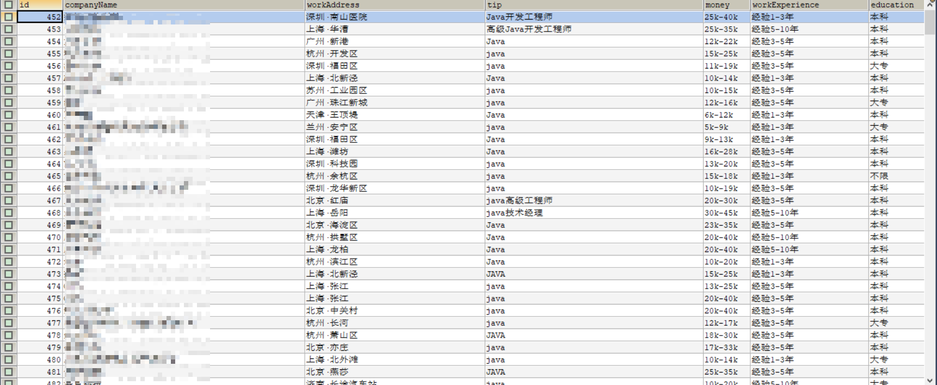Click the scroll up arrow of vertical scrollbar

coord(930,5)
